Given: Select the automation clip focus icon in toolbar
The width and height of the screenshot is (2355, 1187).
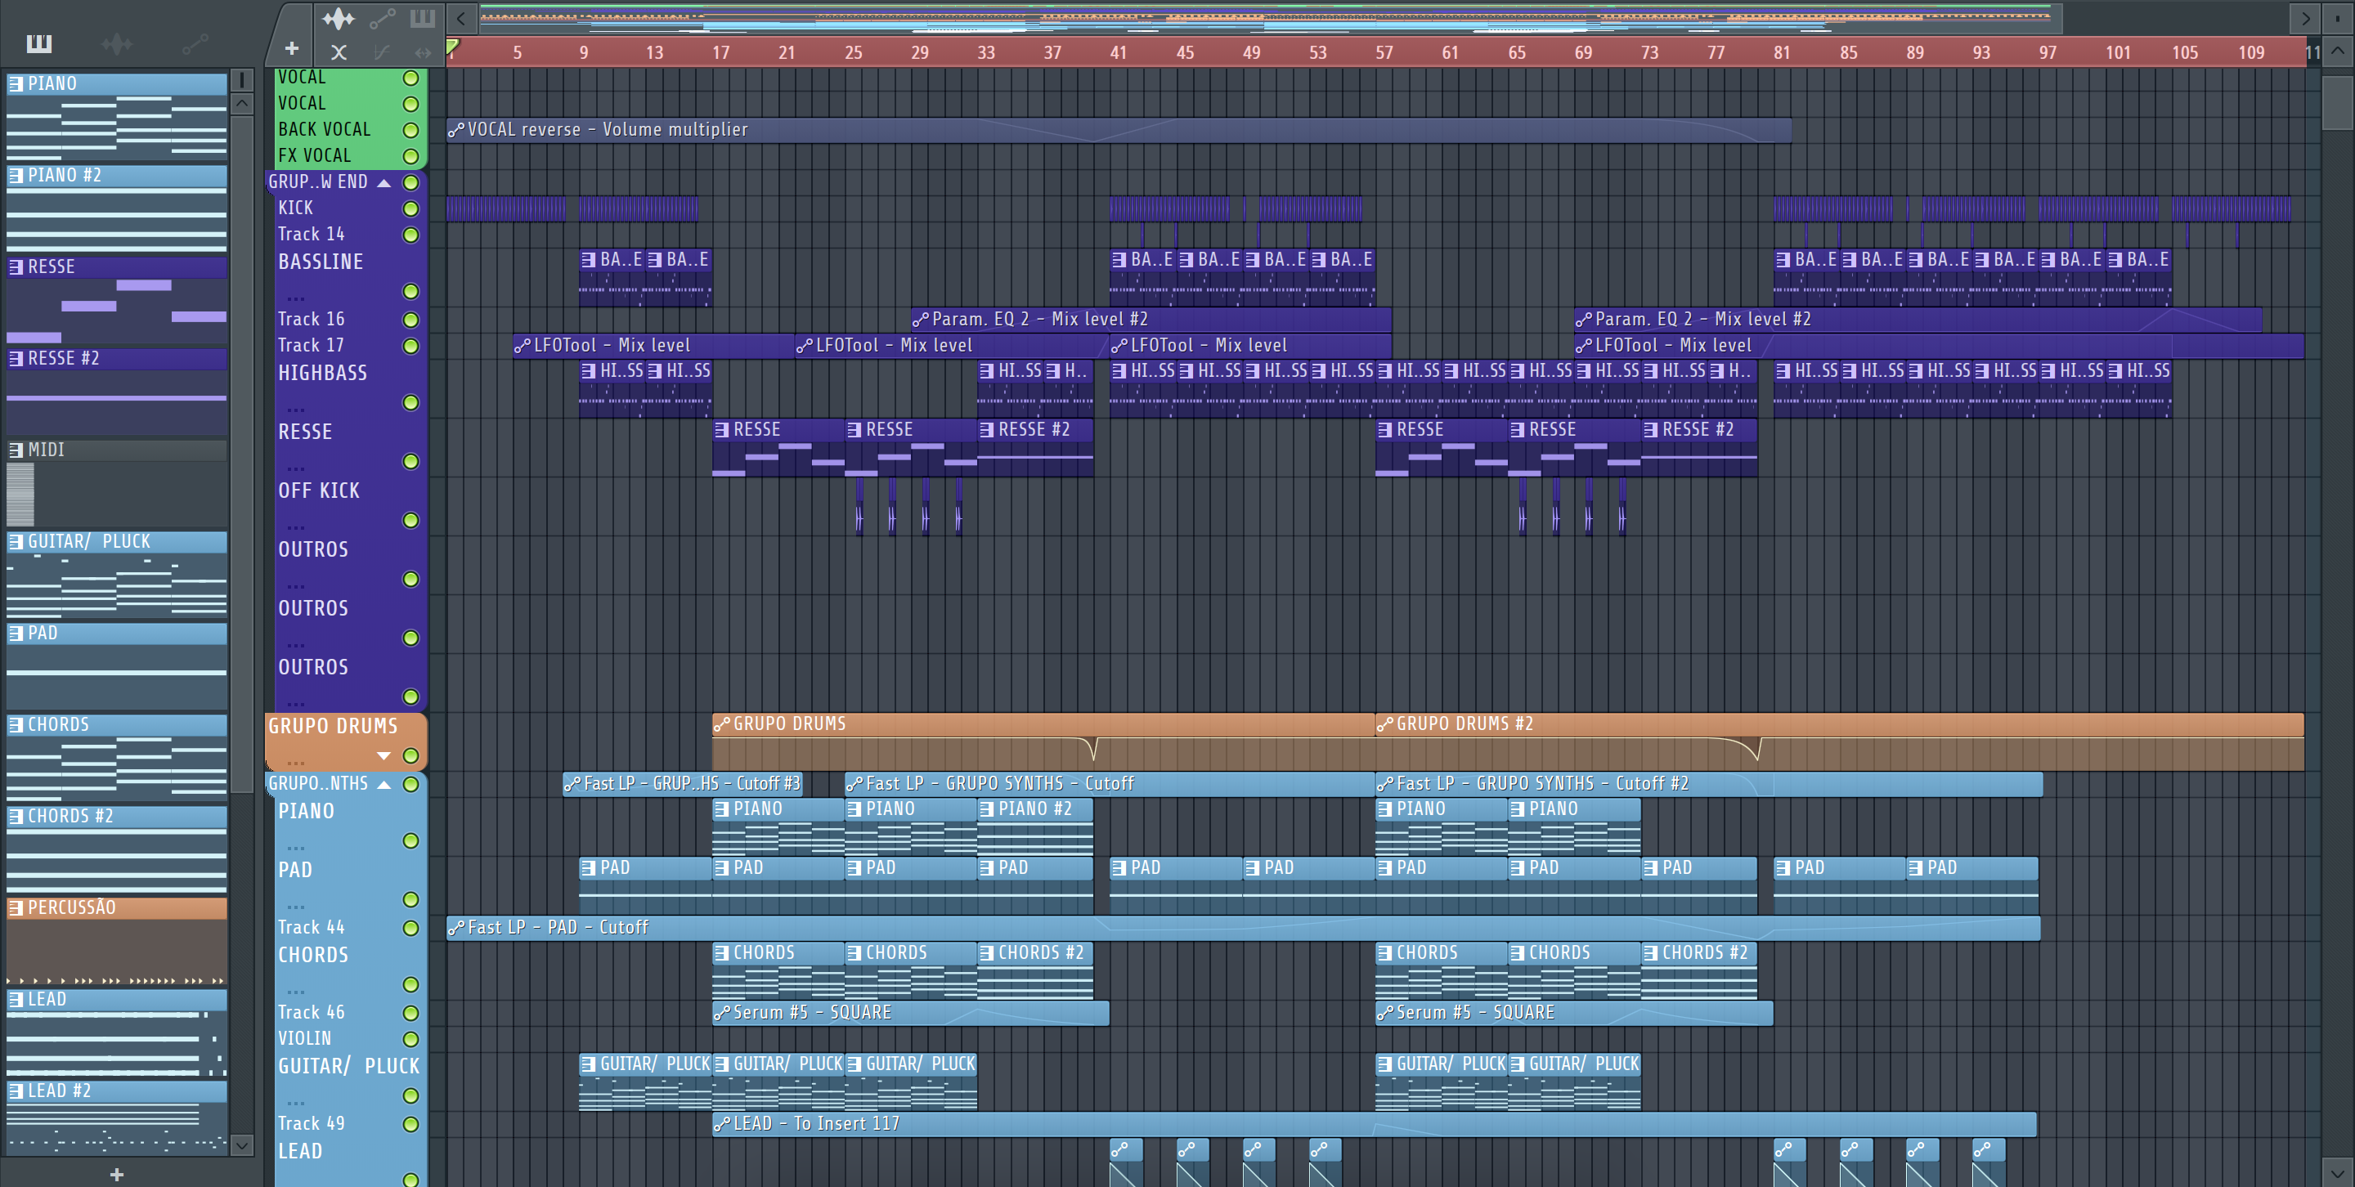Looking at the screenshot, I should tap(382, 17).
